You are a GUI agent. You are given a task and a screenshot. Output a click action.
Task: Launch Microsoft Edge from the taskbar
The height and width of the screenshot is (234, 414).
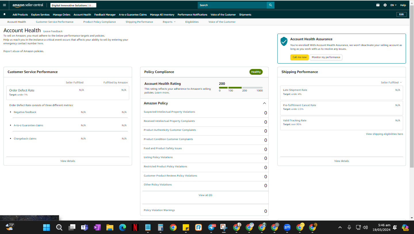click(123, 228)
